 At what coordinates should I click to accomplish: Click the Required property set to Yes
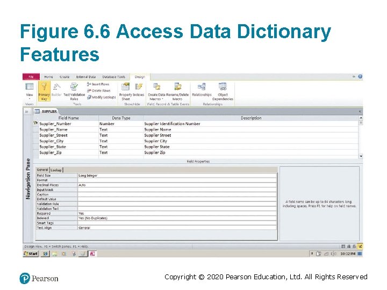click(177, 213)
